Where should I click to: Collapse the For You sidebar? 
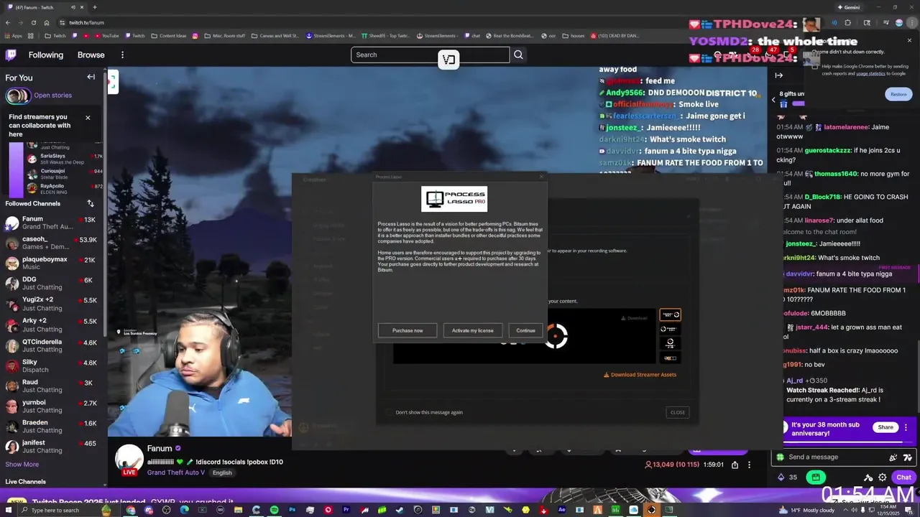point(91,77)
